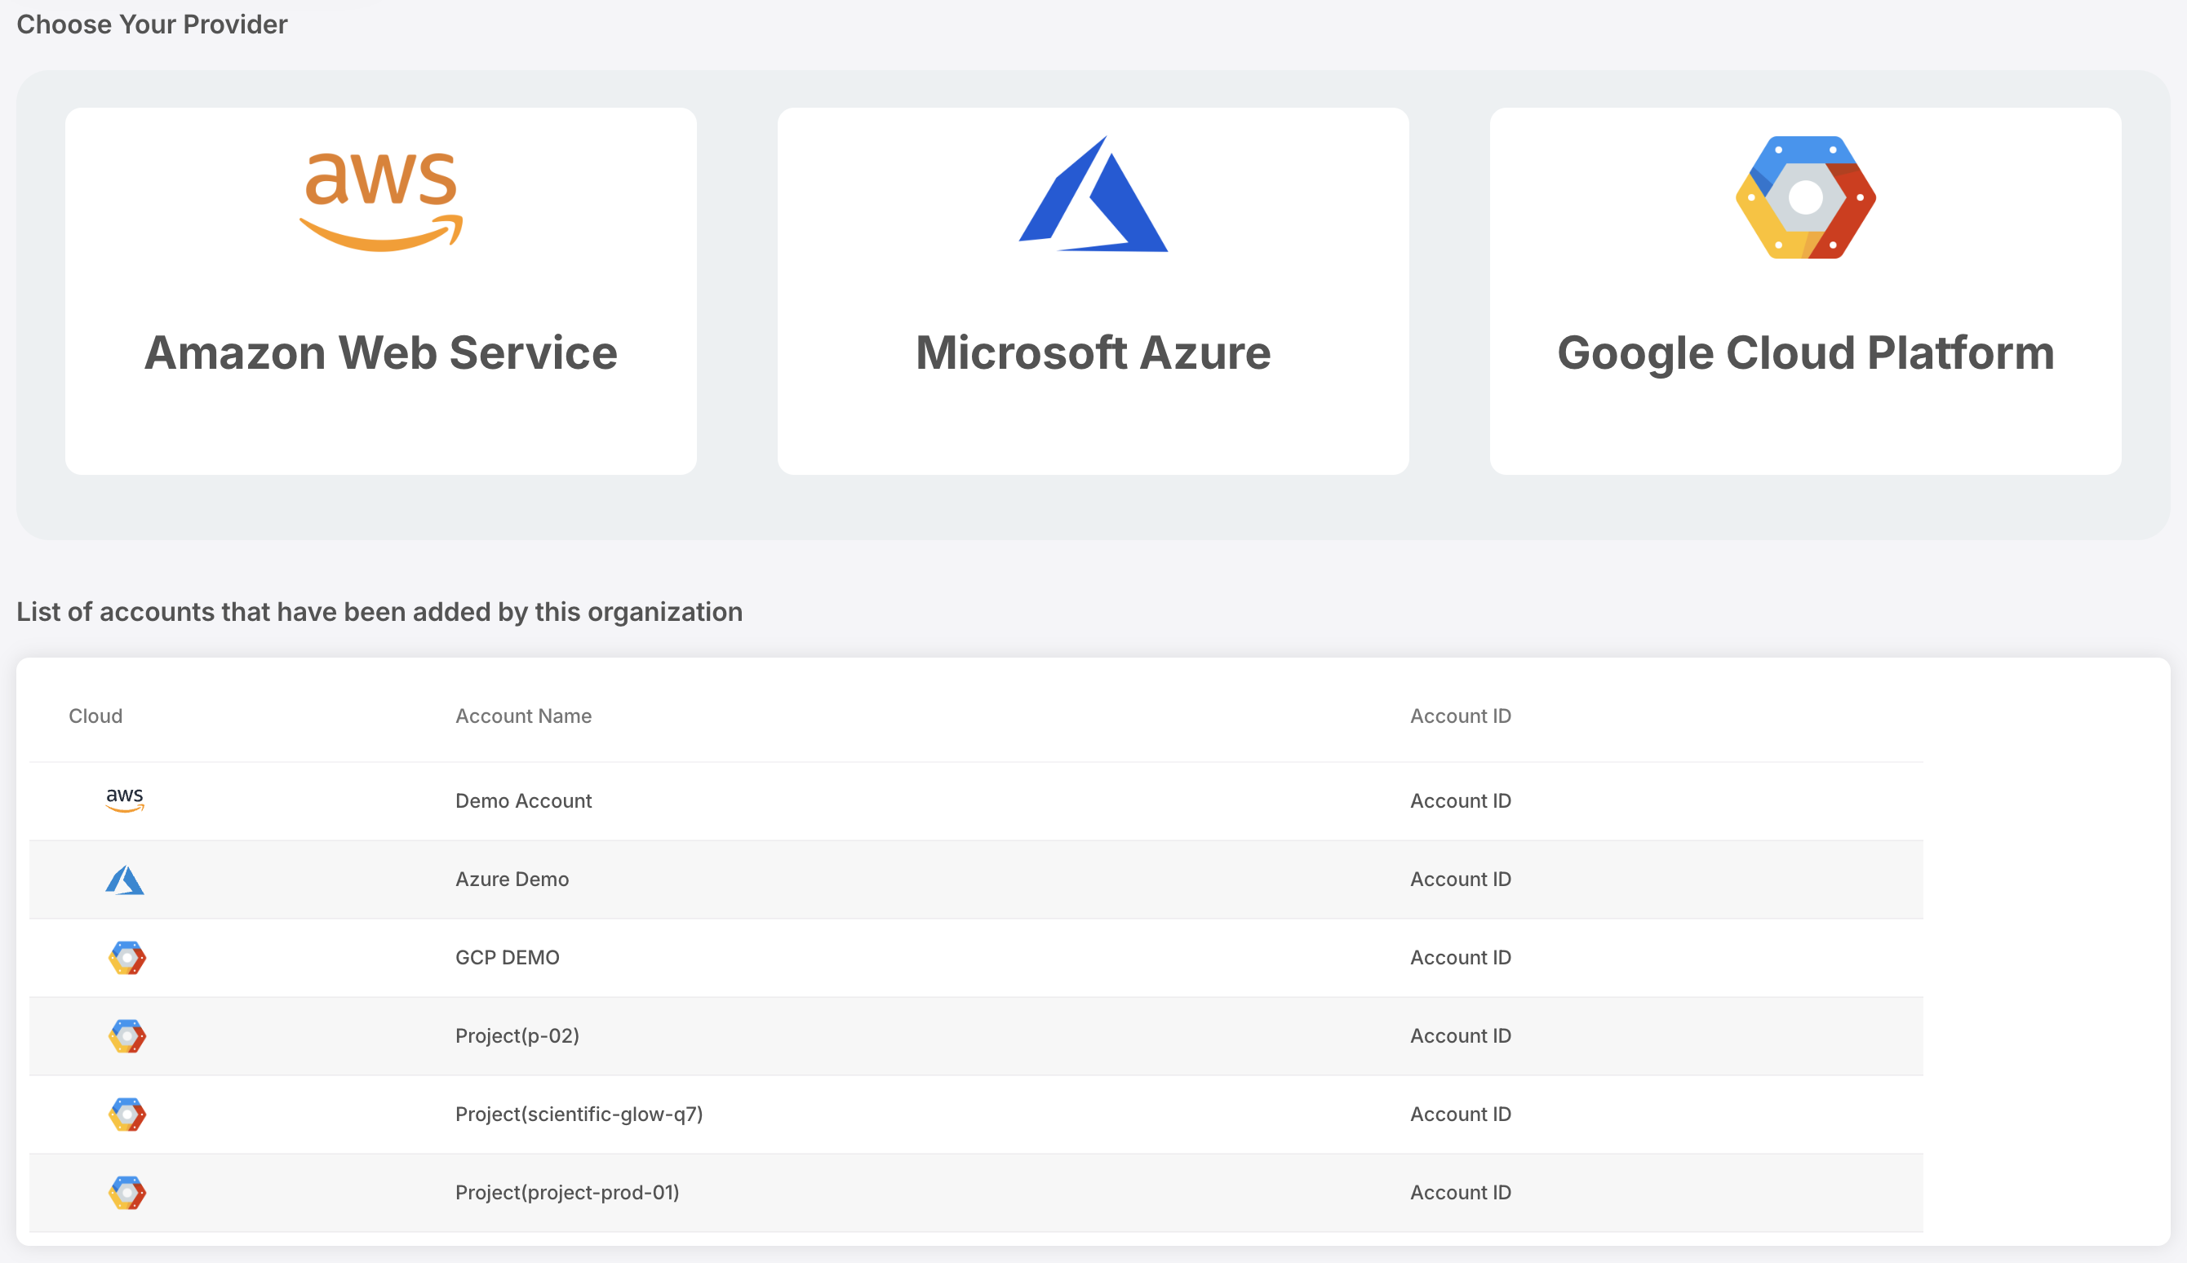
Task: Pick Google Cloud Platform provider title text
Action: pyautogui.click(x=1805, y=353)
